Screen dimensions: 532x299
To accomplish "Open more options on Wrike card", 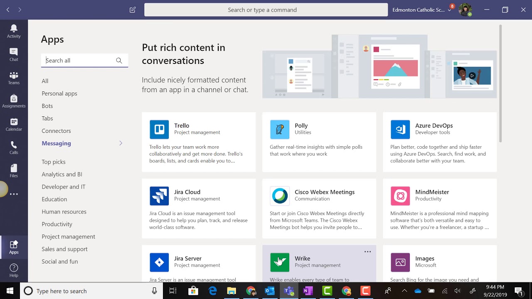I will click(367, 252).
